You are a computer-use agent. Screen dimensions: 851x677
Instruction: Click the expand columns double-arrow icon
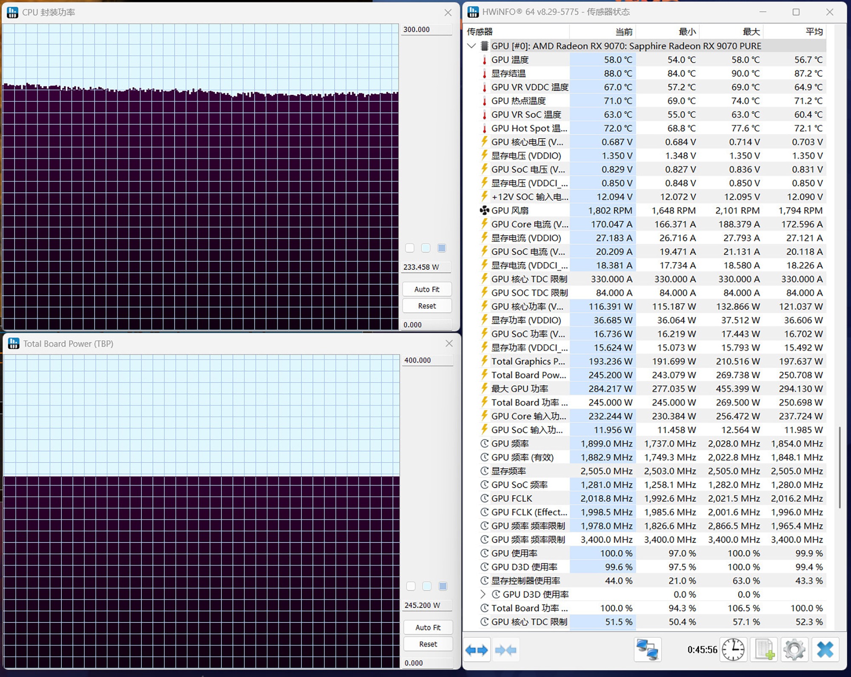pos(476,650)
